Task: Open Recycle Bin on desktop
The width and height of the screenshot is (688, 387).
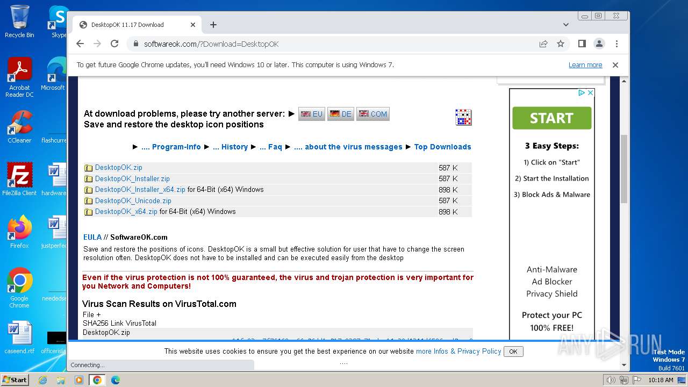Action: 19,21
